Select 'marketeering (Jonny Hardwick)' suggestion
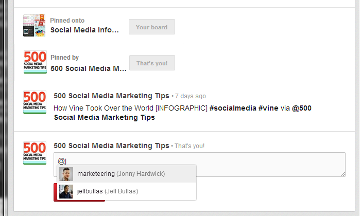Viewport: 361px width, 216px height. click(127, 174)
